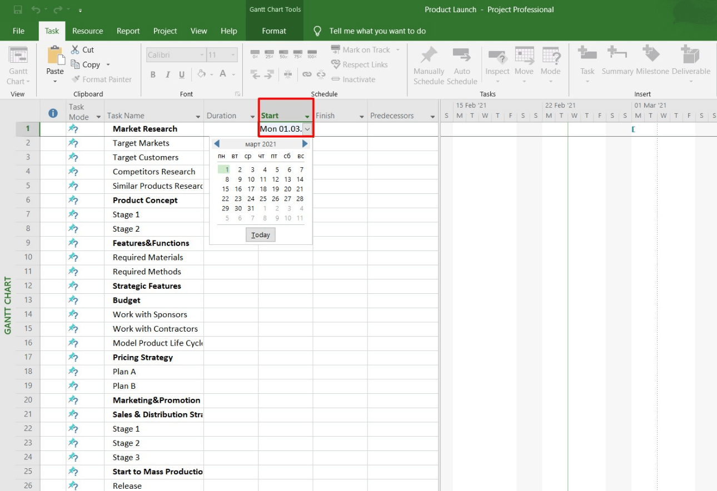The height and width of the screenshot is (491, 717).
Task: Switch to the Report tab
Action: point(128,31)
